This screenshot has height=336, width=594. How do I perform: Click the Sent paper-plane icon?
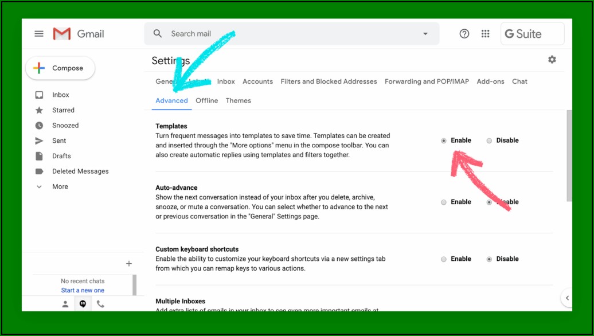tap(39, 140)
